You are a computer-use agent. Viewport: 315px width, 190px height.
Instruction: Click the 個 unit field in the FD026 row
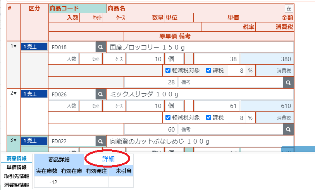pyautogui.click(x=174, y=106)
